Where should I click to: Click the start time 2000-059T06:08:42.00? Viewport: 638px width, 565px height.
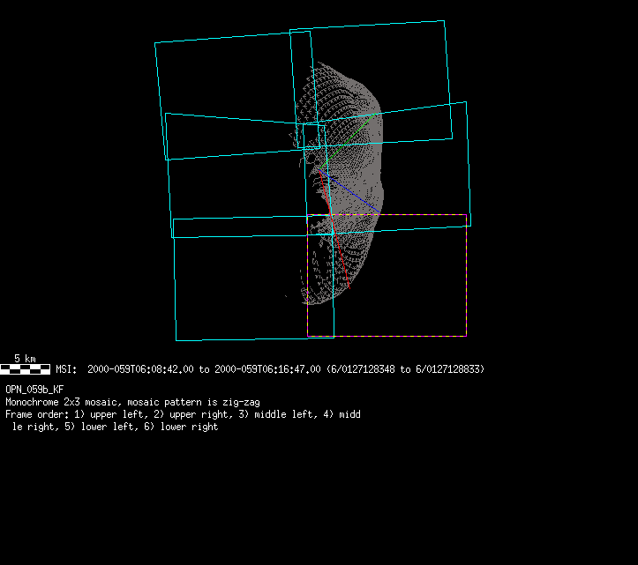[x=143, y=369]
